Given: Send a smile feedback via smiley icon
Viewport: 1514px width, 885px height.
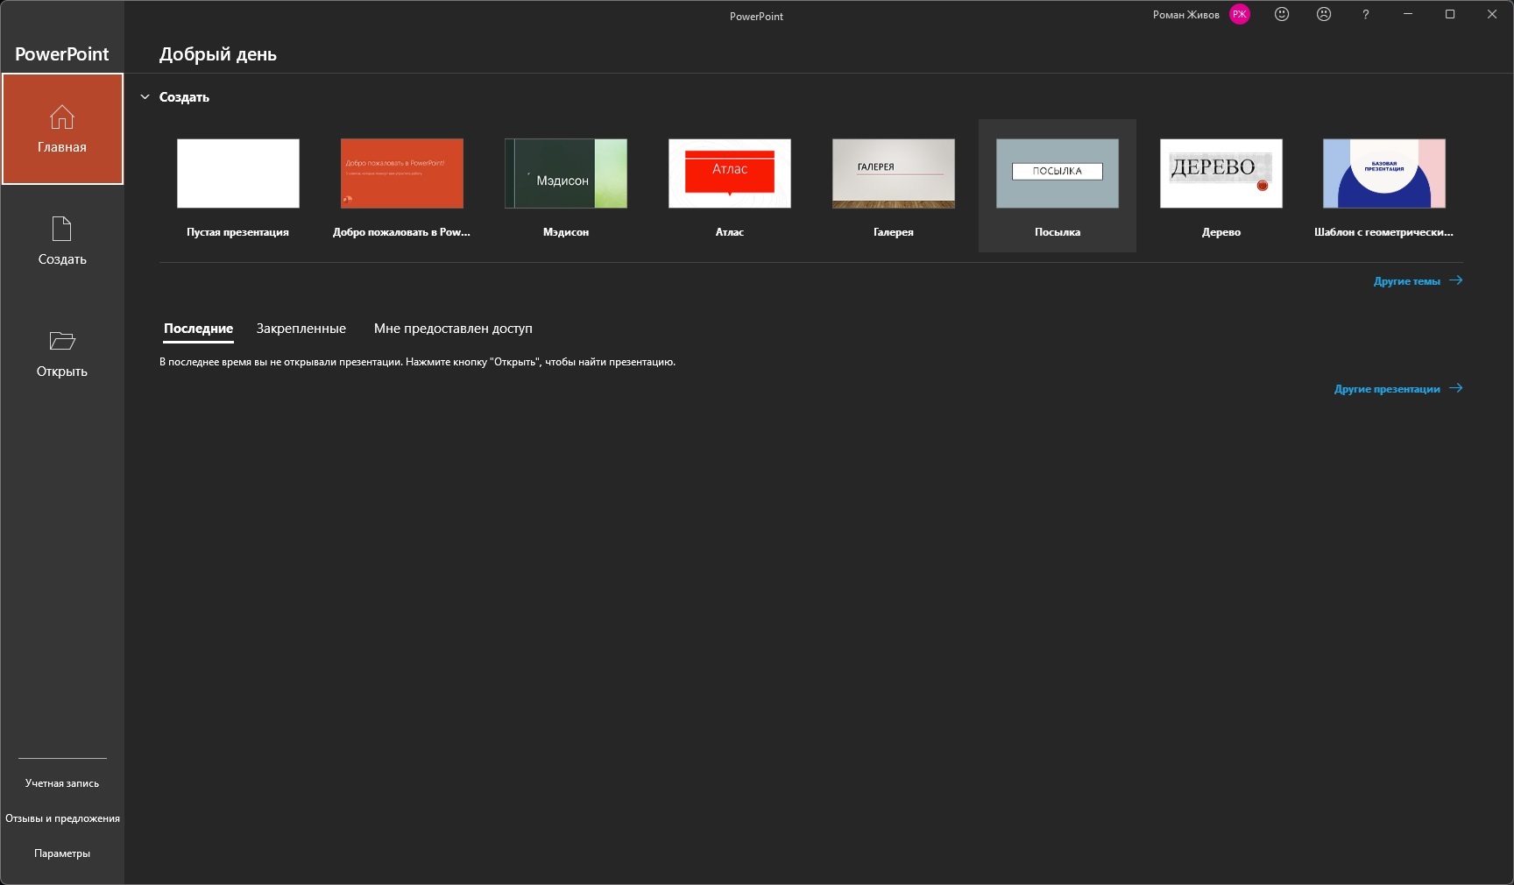Looking at the screenshot, I should pos(1282,14).
